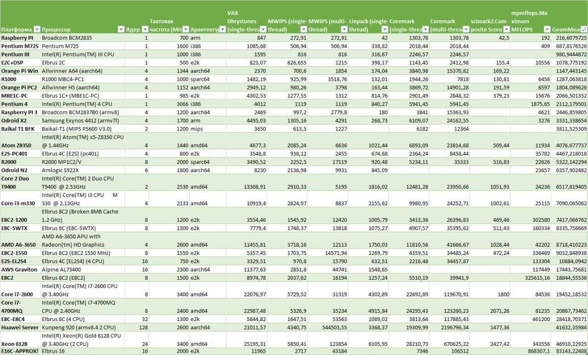Select the Xeon 6128 platform cell
This screenshot has height=355, width=588.
click(x=20, y=340)
